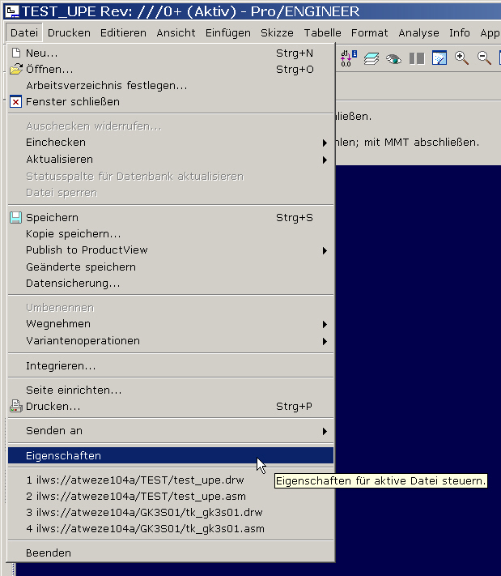The width and height of the screenshot is (501, 576).
Task: Select the Variantenoperationen entry
Action: [x=171, y=341]
